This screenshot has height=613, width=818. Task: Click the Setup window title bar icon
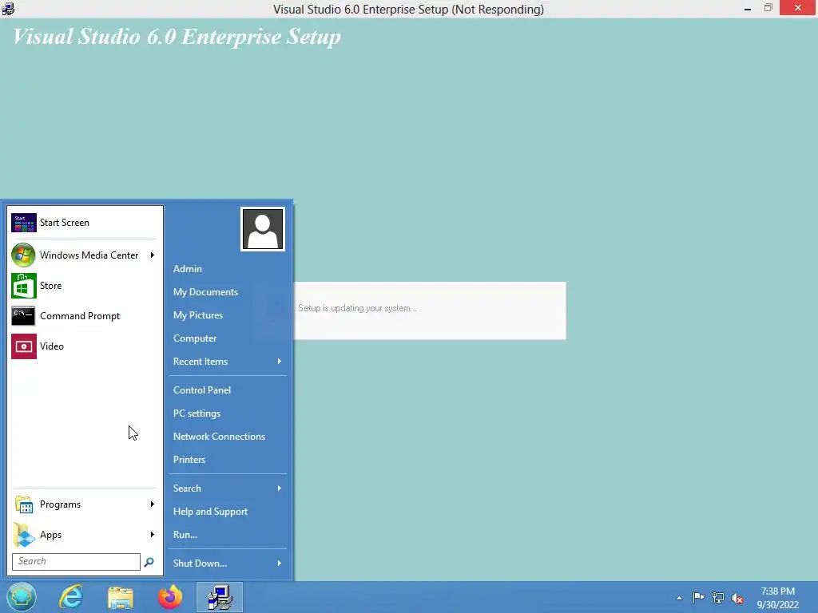pyautogui.click(x=8, y=9)
